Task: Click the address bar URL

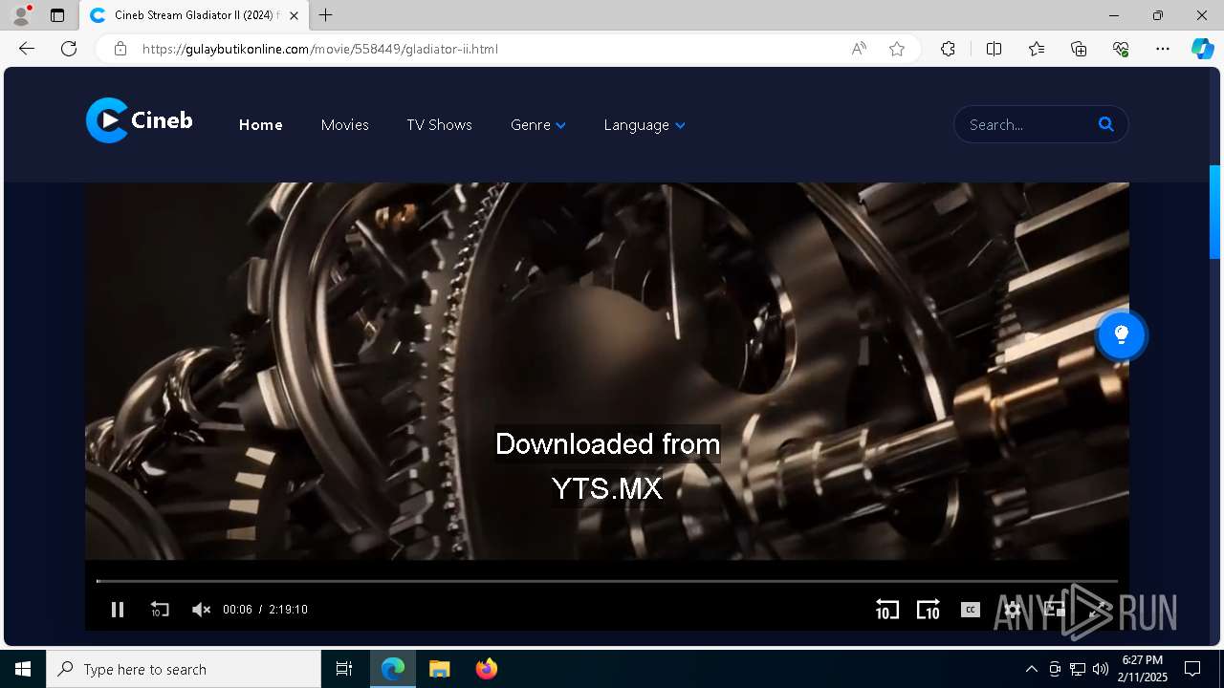Action: click(x=320, y=49)
